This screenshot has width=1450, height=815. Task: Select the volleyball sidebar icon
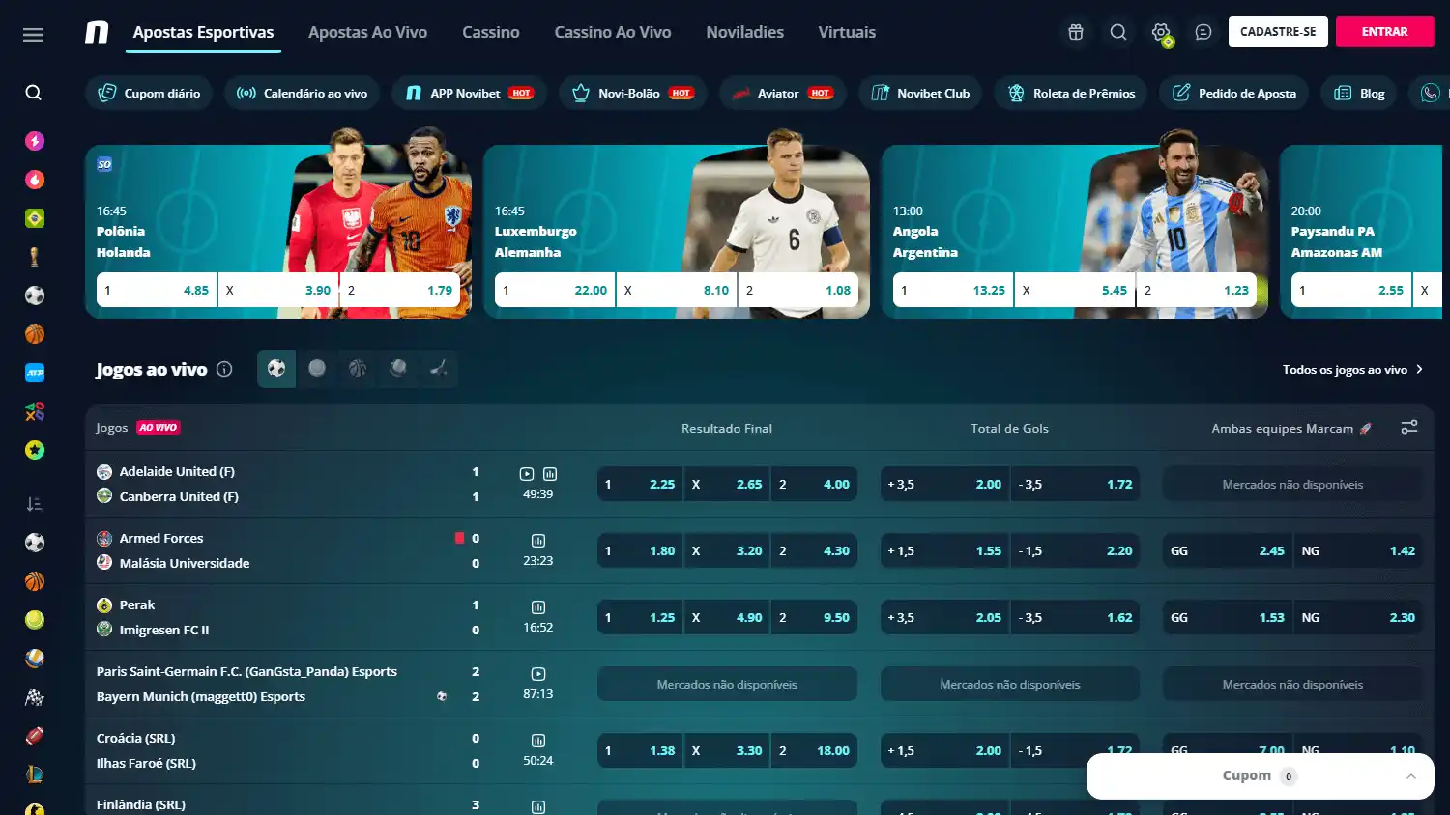pos(35,659)
